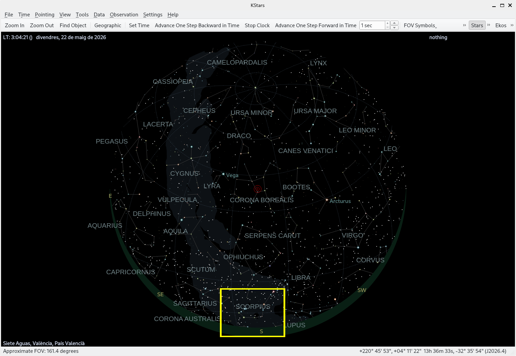Click the coordinates readout in status bar
The width and height of the screenshot is (516, 356).
pos(433,351)
